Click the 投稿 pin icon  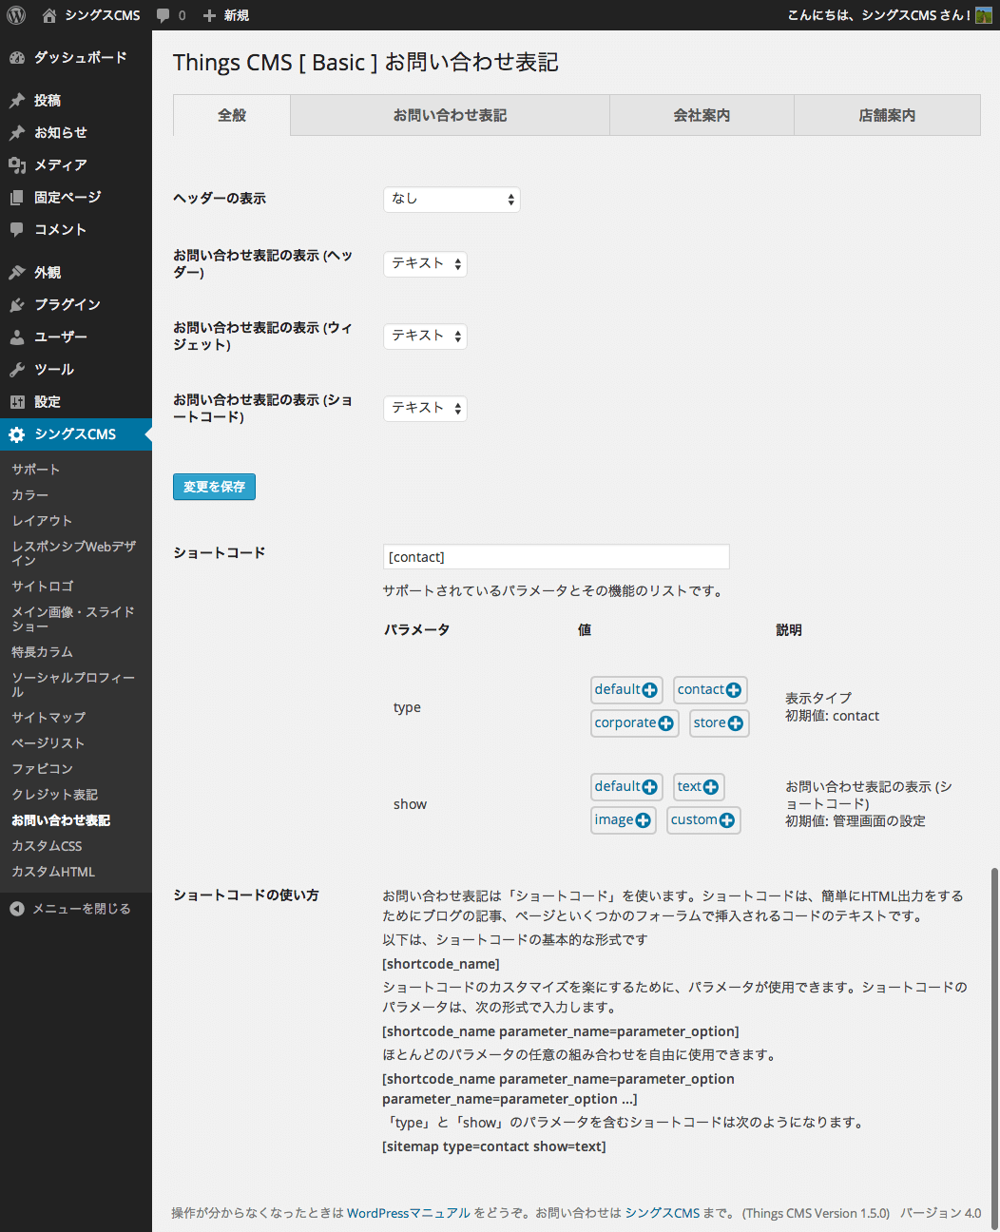point(17,101)
